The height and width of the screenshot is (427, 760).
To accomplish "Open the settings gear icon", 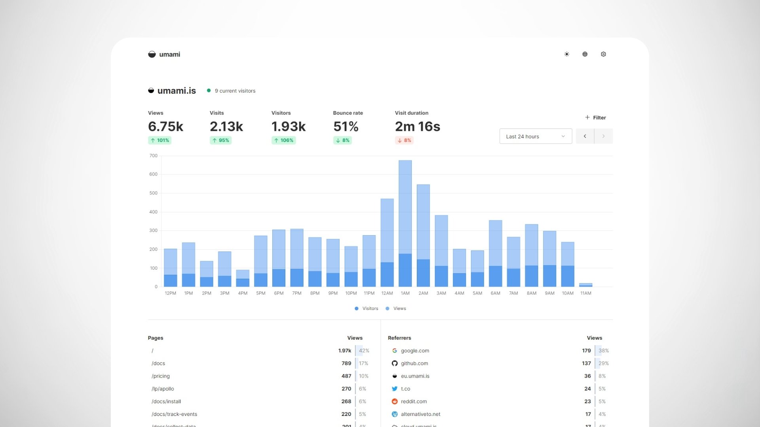I will [603, 54].
